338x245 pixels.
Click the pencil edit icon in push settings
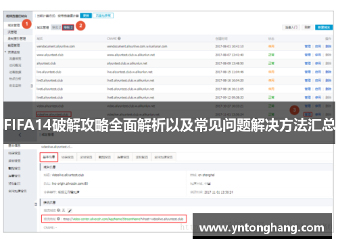[x=70, y=210]
